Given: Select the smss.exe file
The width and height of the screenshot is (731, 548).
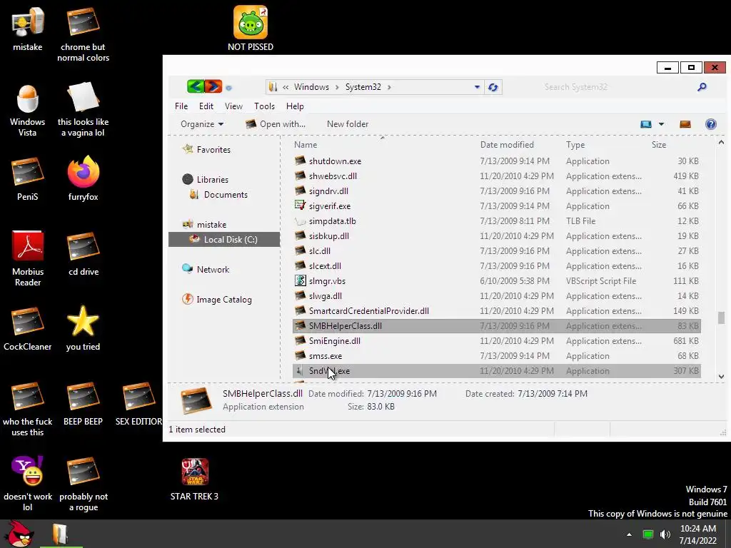Looking at the screenshot, I should [x=497, y=356].
